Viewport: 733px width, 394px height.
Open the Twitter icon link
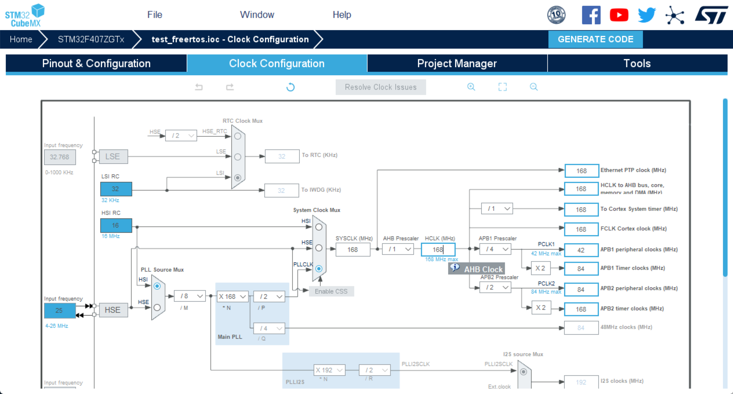647,15
